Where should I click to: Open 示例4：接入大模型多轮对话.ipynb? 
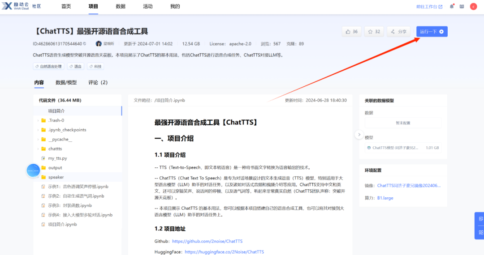[80, 215]
